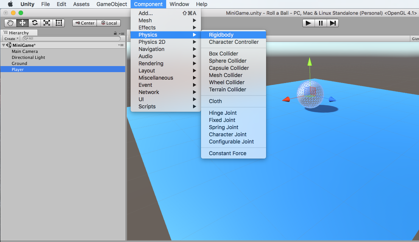The height and width of the screenshot is (242, 419).
Task: Expand the Effects submenu
Action: click(x=166, y=28)
